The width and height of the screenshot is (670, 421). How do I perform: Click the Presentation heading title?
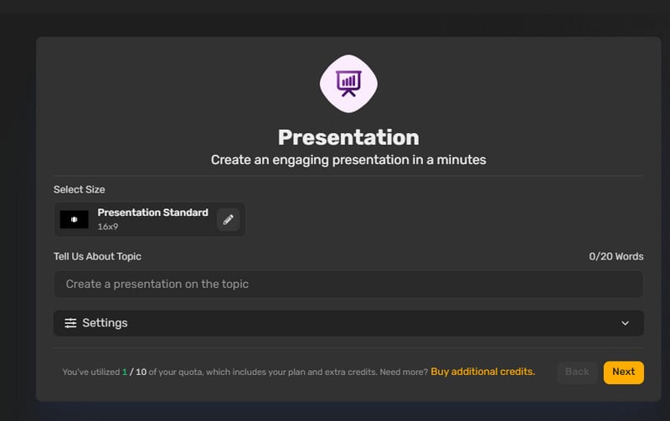(348, 137)
